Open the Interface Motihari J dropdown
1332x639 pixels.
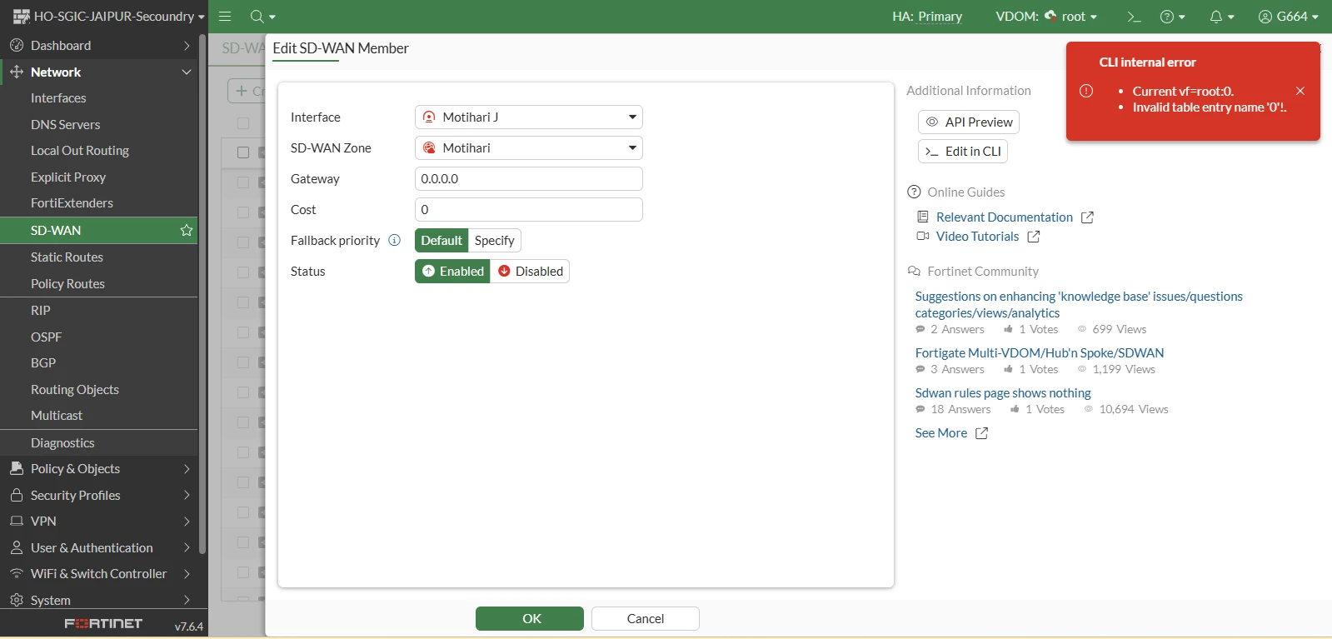[529, 117]
